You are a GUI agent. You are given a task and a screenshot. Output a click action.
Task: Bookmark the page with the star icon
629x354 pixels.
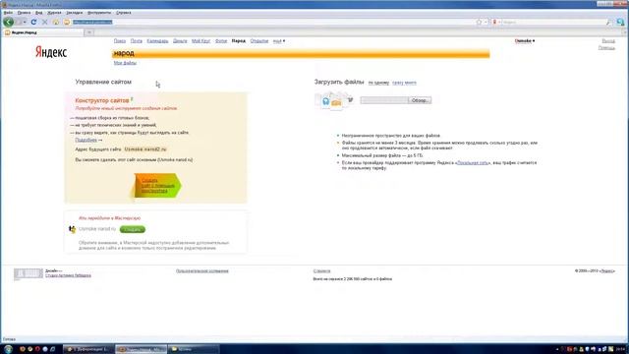pos(479,22)
